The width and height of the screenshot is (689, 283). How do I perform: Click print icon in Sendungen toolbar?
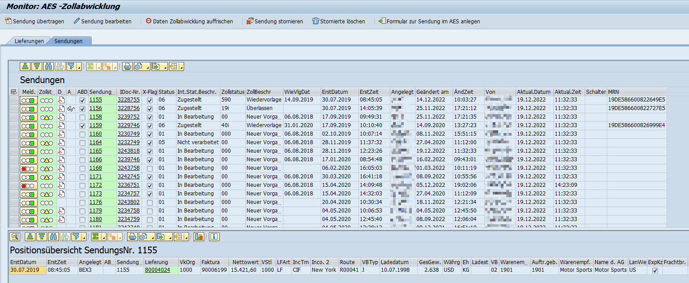pyautogui.click(x=128, y=66)
